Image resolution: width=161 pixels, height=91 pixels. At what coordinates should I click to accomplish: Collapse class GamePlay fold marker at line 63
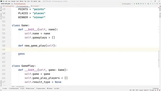tap(11, 66)
